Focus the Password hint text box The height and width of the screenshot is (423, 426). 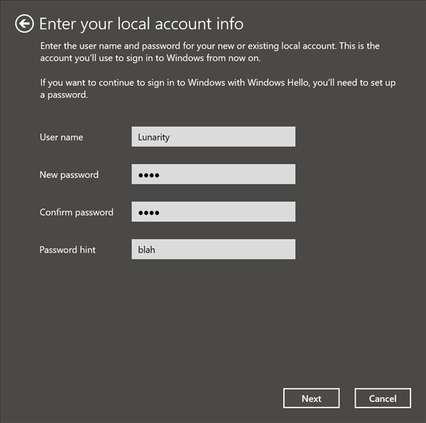pos(213,250)
